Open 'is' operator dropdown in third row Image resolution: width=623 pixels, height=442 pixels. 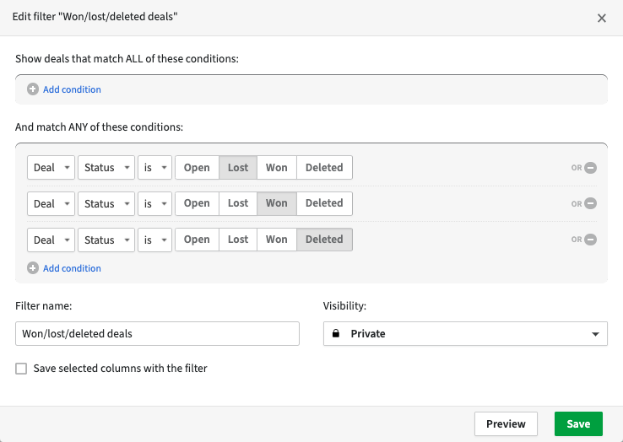tap(155, 240)
